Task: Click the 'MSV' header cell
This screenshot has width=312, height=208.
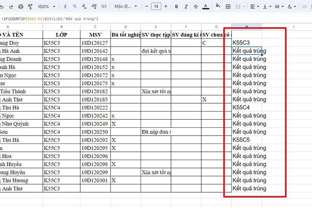Action: [x=95, y=35]
